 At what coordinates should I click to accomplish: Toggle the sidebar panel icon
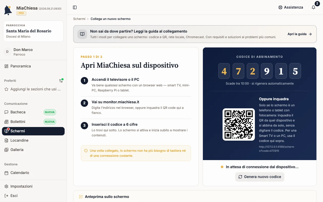point(75,7)
